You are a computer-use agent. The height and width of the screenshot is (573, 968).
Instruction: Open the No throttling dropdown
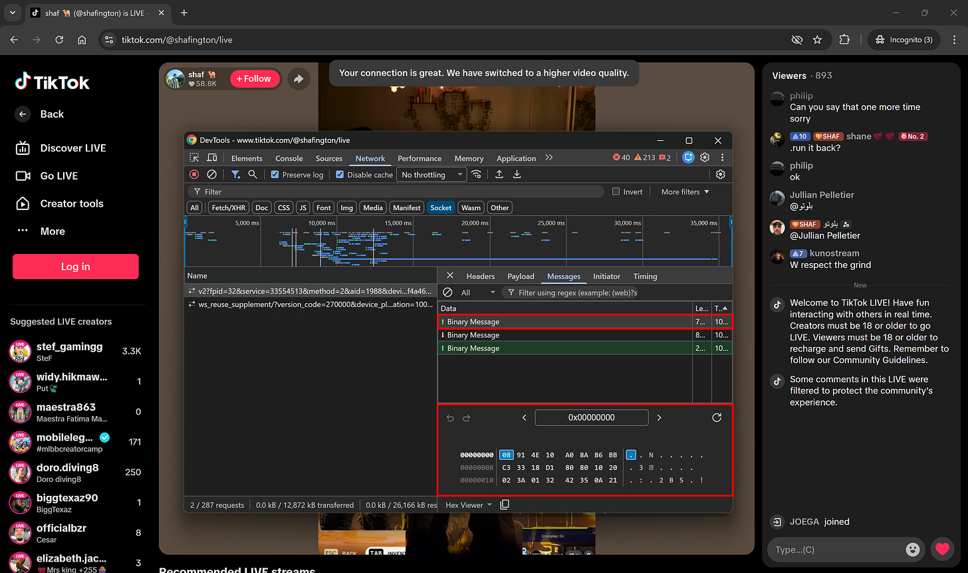[431, 175]
